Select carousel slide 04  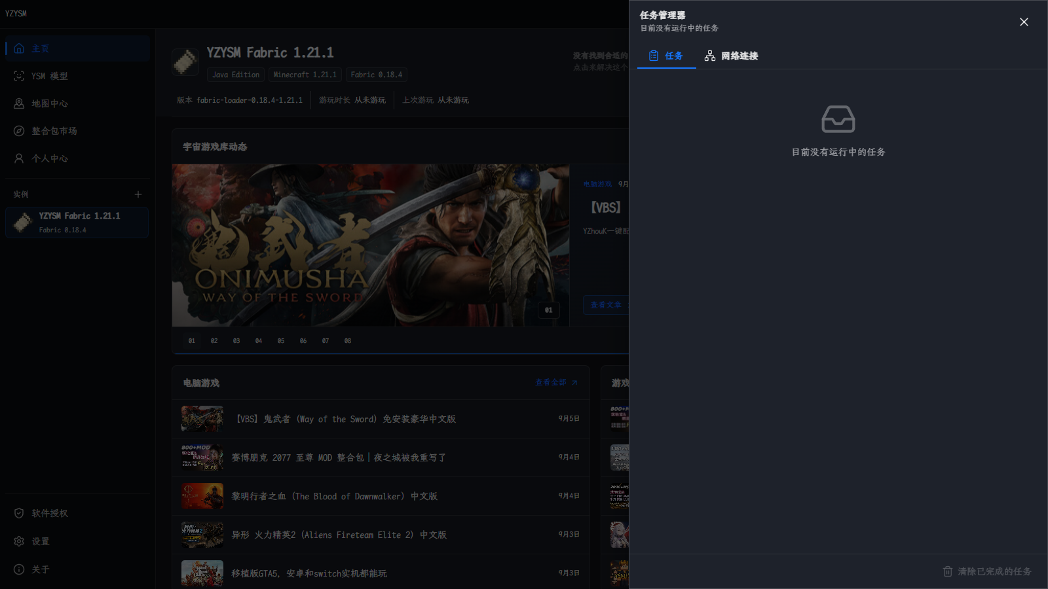pos(259,341)
